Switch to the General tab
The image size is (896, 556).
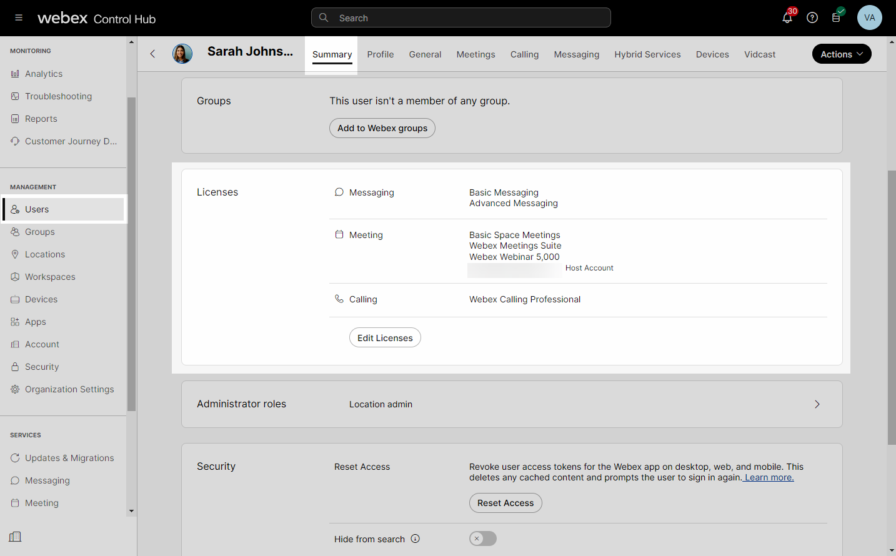(x=426, y=54)
